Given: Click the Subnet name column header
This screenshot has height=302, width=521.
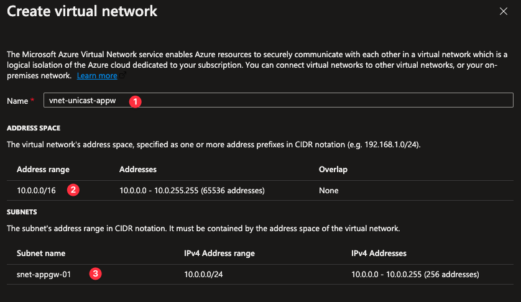Looking at the screenshot, I should point(41,253).
